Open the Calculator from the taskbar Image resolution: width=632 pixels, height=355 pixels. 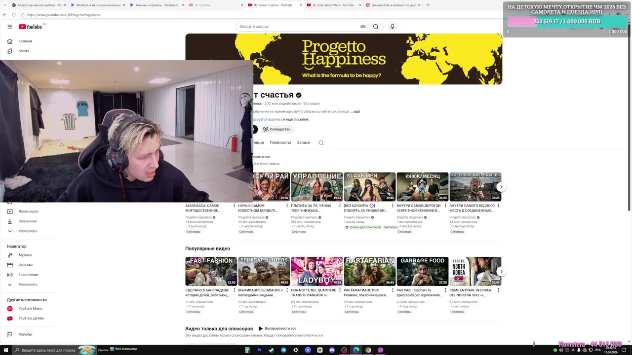(247, 350)
